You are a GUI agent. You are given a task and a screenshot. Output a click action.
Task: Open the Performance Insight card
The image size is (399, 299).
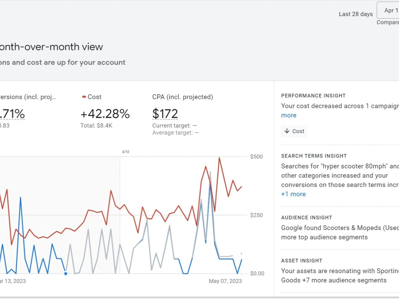(340, 113)
